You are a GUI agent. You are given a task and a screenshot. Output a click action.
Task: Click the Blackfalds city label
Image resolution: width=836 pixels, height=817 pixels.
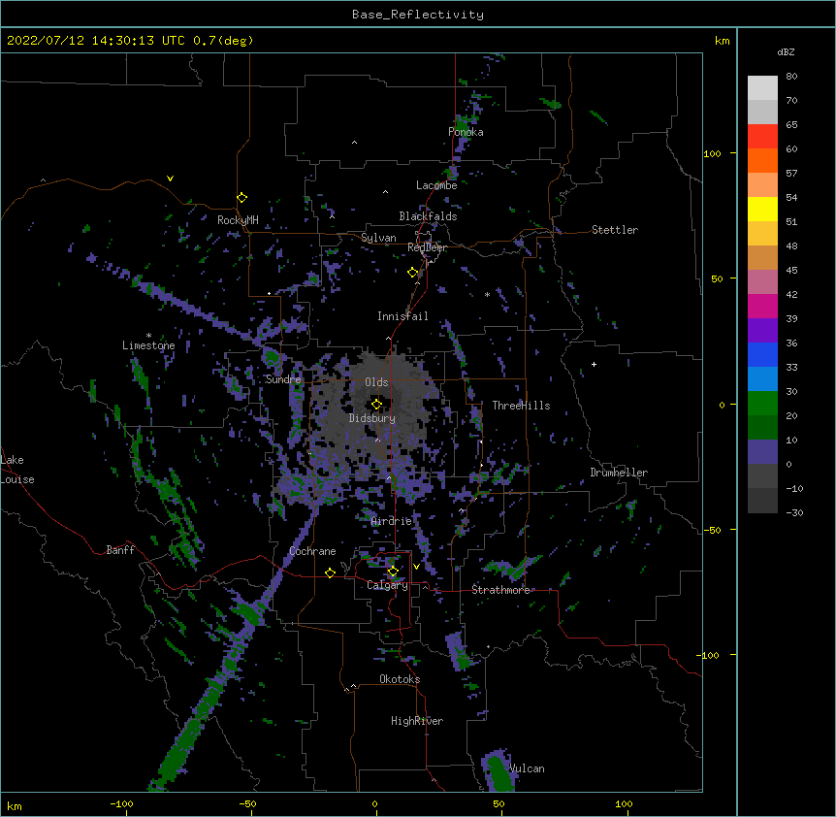tap(428, 216)
